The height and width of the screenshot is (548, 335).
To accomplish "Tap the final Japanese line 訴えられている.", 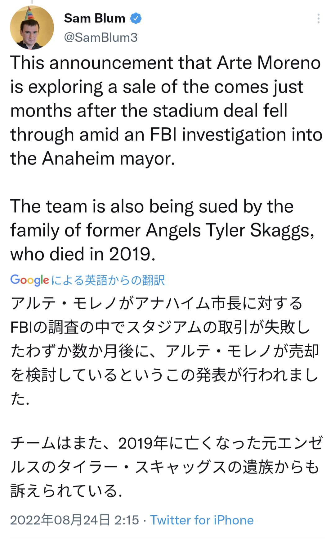I will (x=66, y=491).
